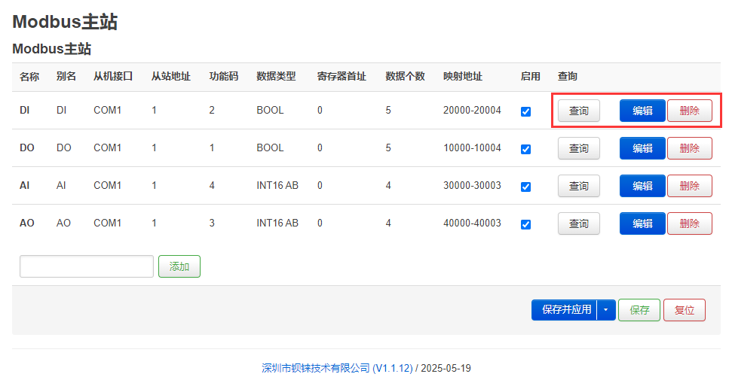Click 删除 button in the DI row
Viewport: 729px width, 383px height.
[690, 111]
